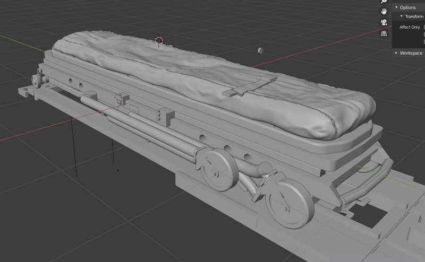
Task: Select the small sphere object in viewport
Action: (260, 50)
